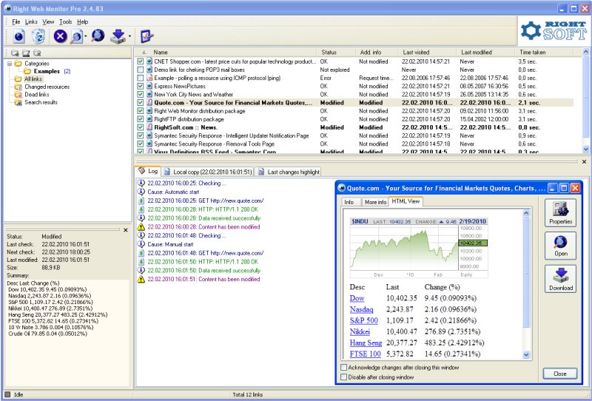Screen dimensions: 592x401
Task: Select the Changed resources folder
Action: (47, 87)
